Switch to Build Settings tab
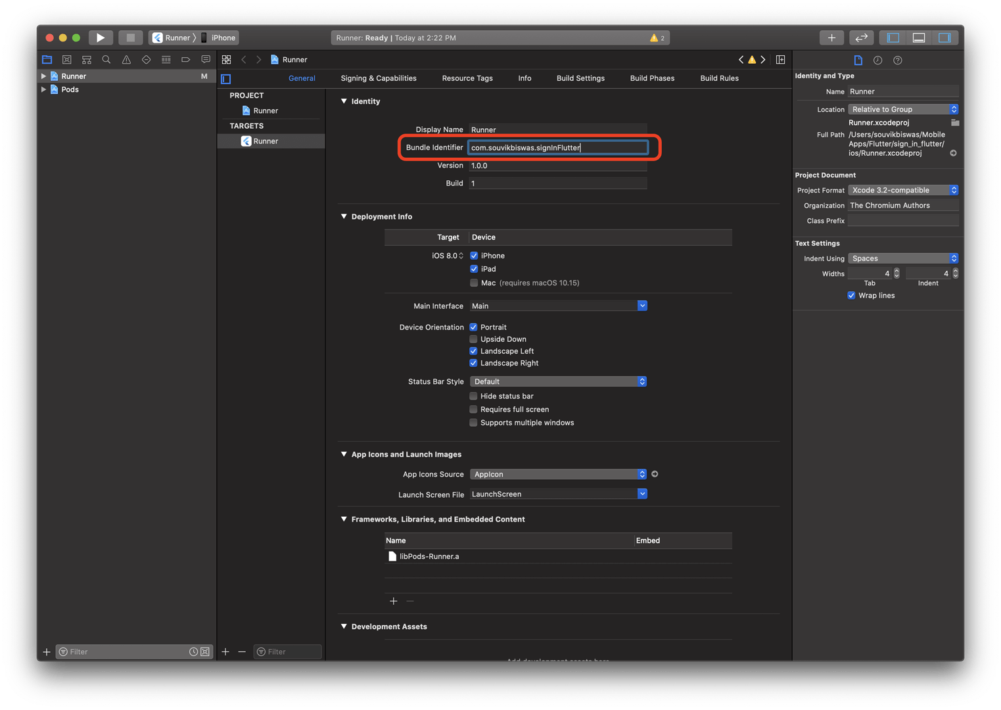This screenshot has height=710, width=1001. 580,78
